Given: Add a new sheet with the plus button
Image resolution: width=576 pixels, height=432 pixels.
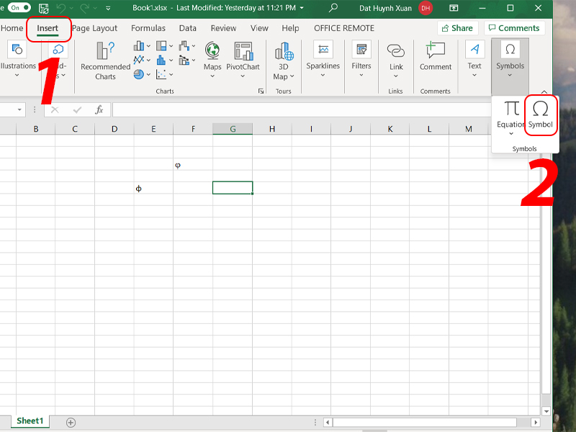Looking at the screenshot, I should (x=71, y=423).
